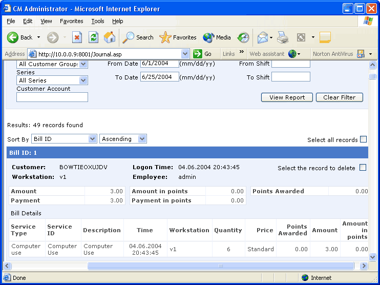Open the Ascending order dropdown
The height and width of the screenshot is (285, 380).
click(x=142, y=139)
